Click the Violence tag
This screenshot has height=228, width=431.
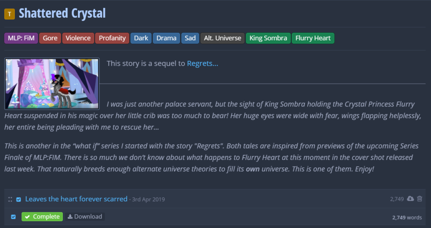[78, 38]
